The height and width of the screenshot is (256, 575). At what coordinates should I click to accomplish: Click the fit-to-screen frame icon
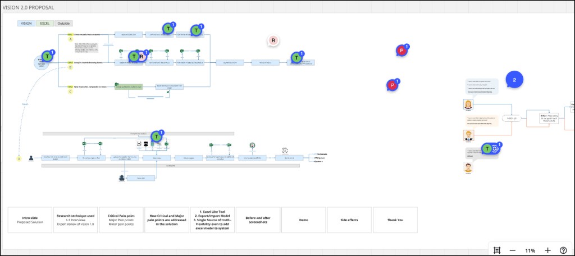coord(496,250)
